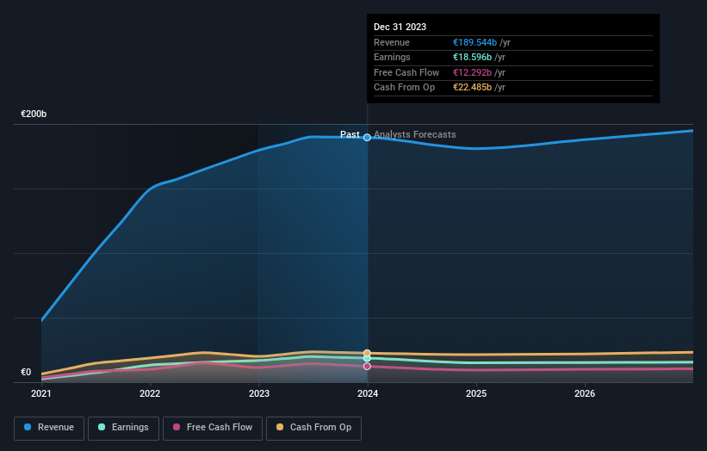
Task: Click the 'Revenue' label in tooltip
Action: tap(392, 42)
